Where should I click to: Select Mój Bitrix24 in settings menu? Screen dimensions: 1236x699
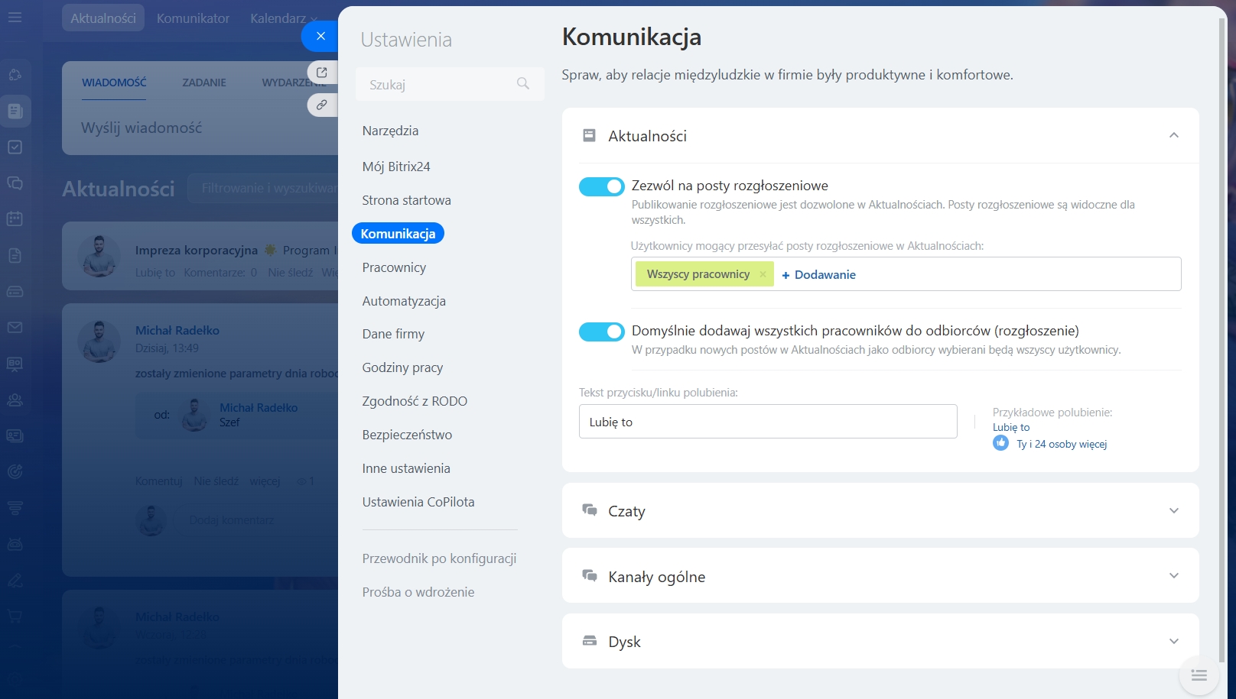coord(396,167)
